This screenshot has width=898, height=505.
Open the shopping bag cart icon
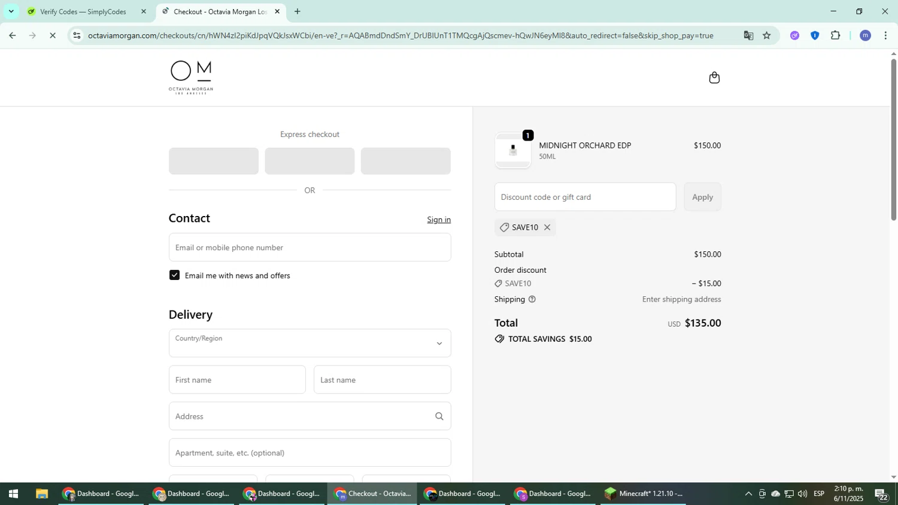pos(714,78)
